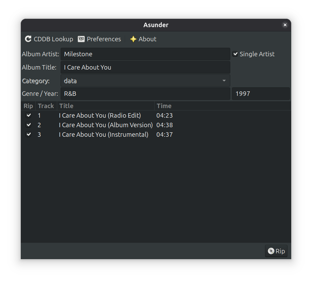The image size is (312, 282).
Task: Click the Single Artist label text
Action: point(257,54)
